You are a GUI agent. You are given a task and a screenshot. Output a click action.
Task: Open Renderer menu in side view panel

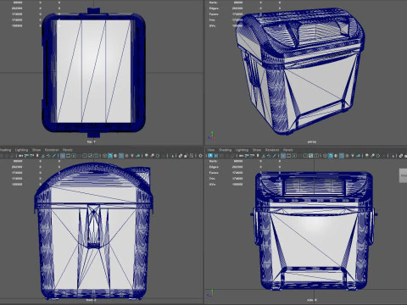pos(272,150)
